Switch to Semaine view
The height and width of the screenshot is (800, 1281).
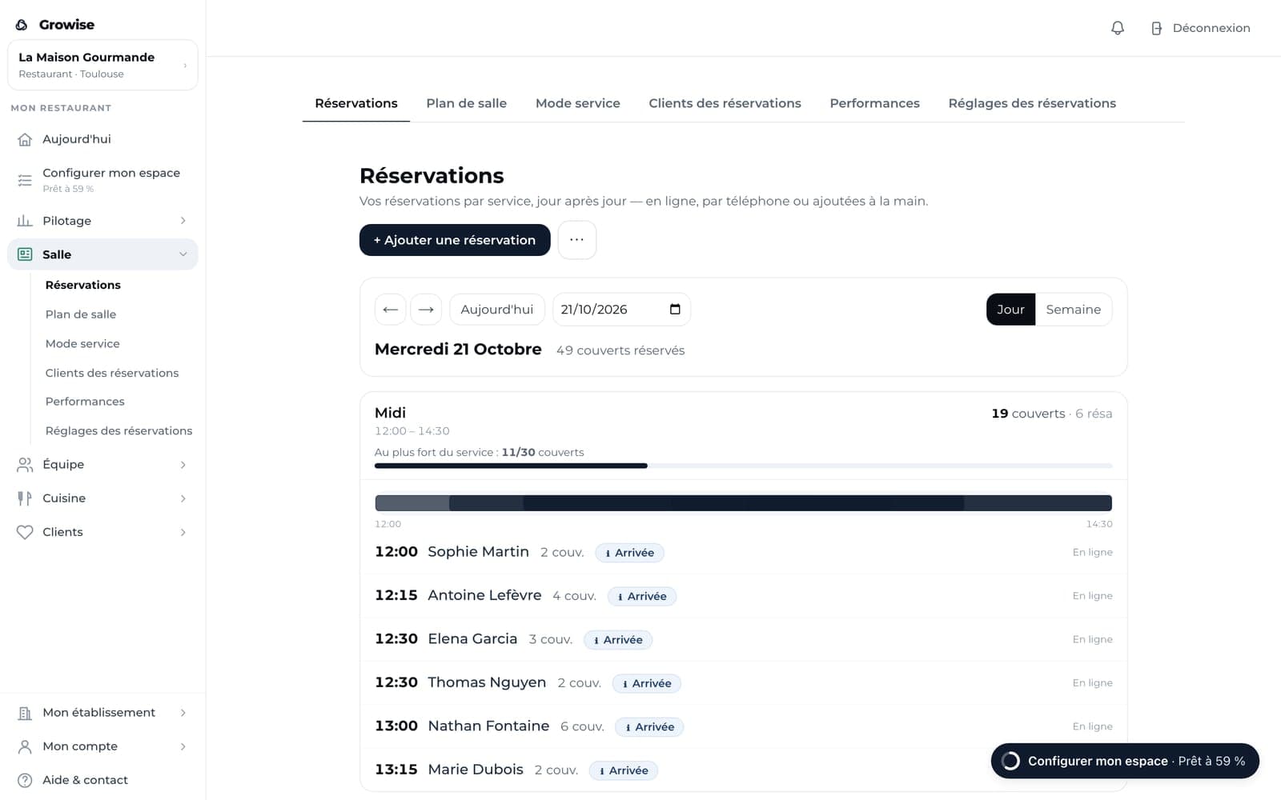tap(1073, 310)
